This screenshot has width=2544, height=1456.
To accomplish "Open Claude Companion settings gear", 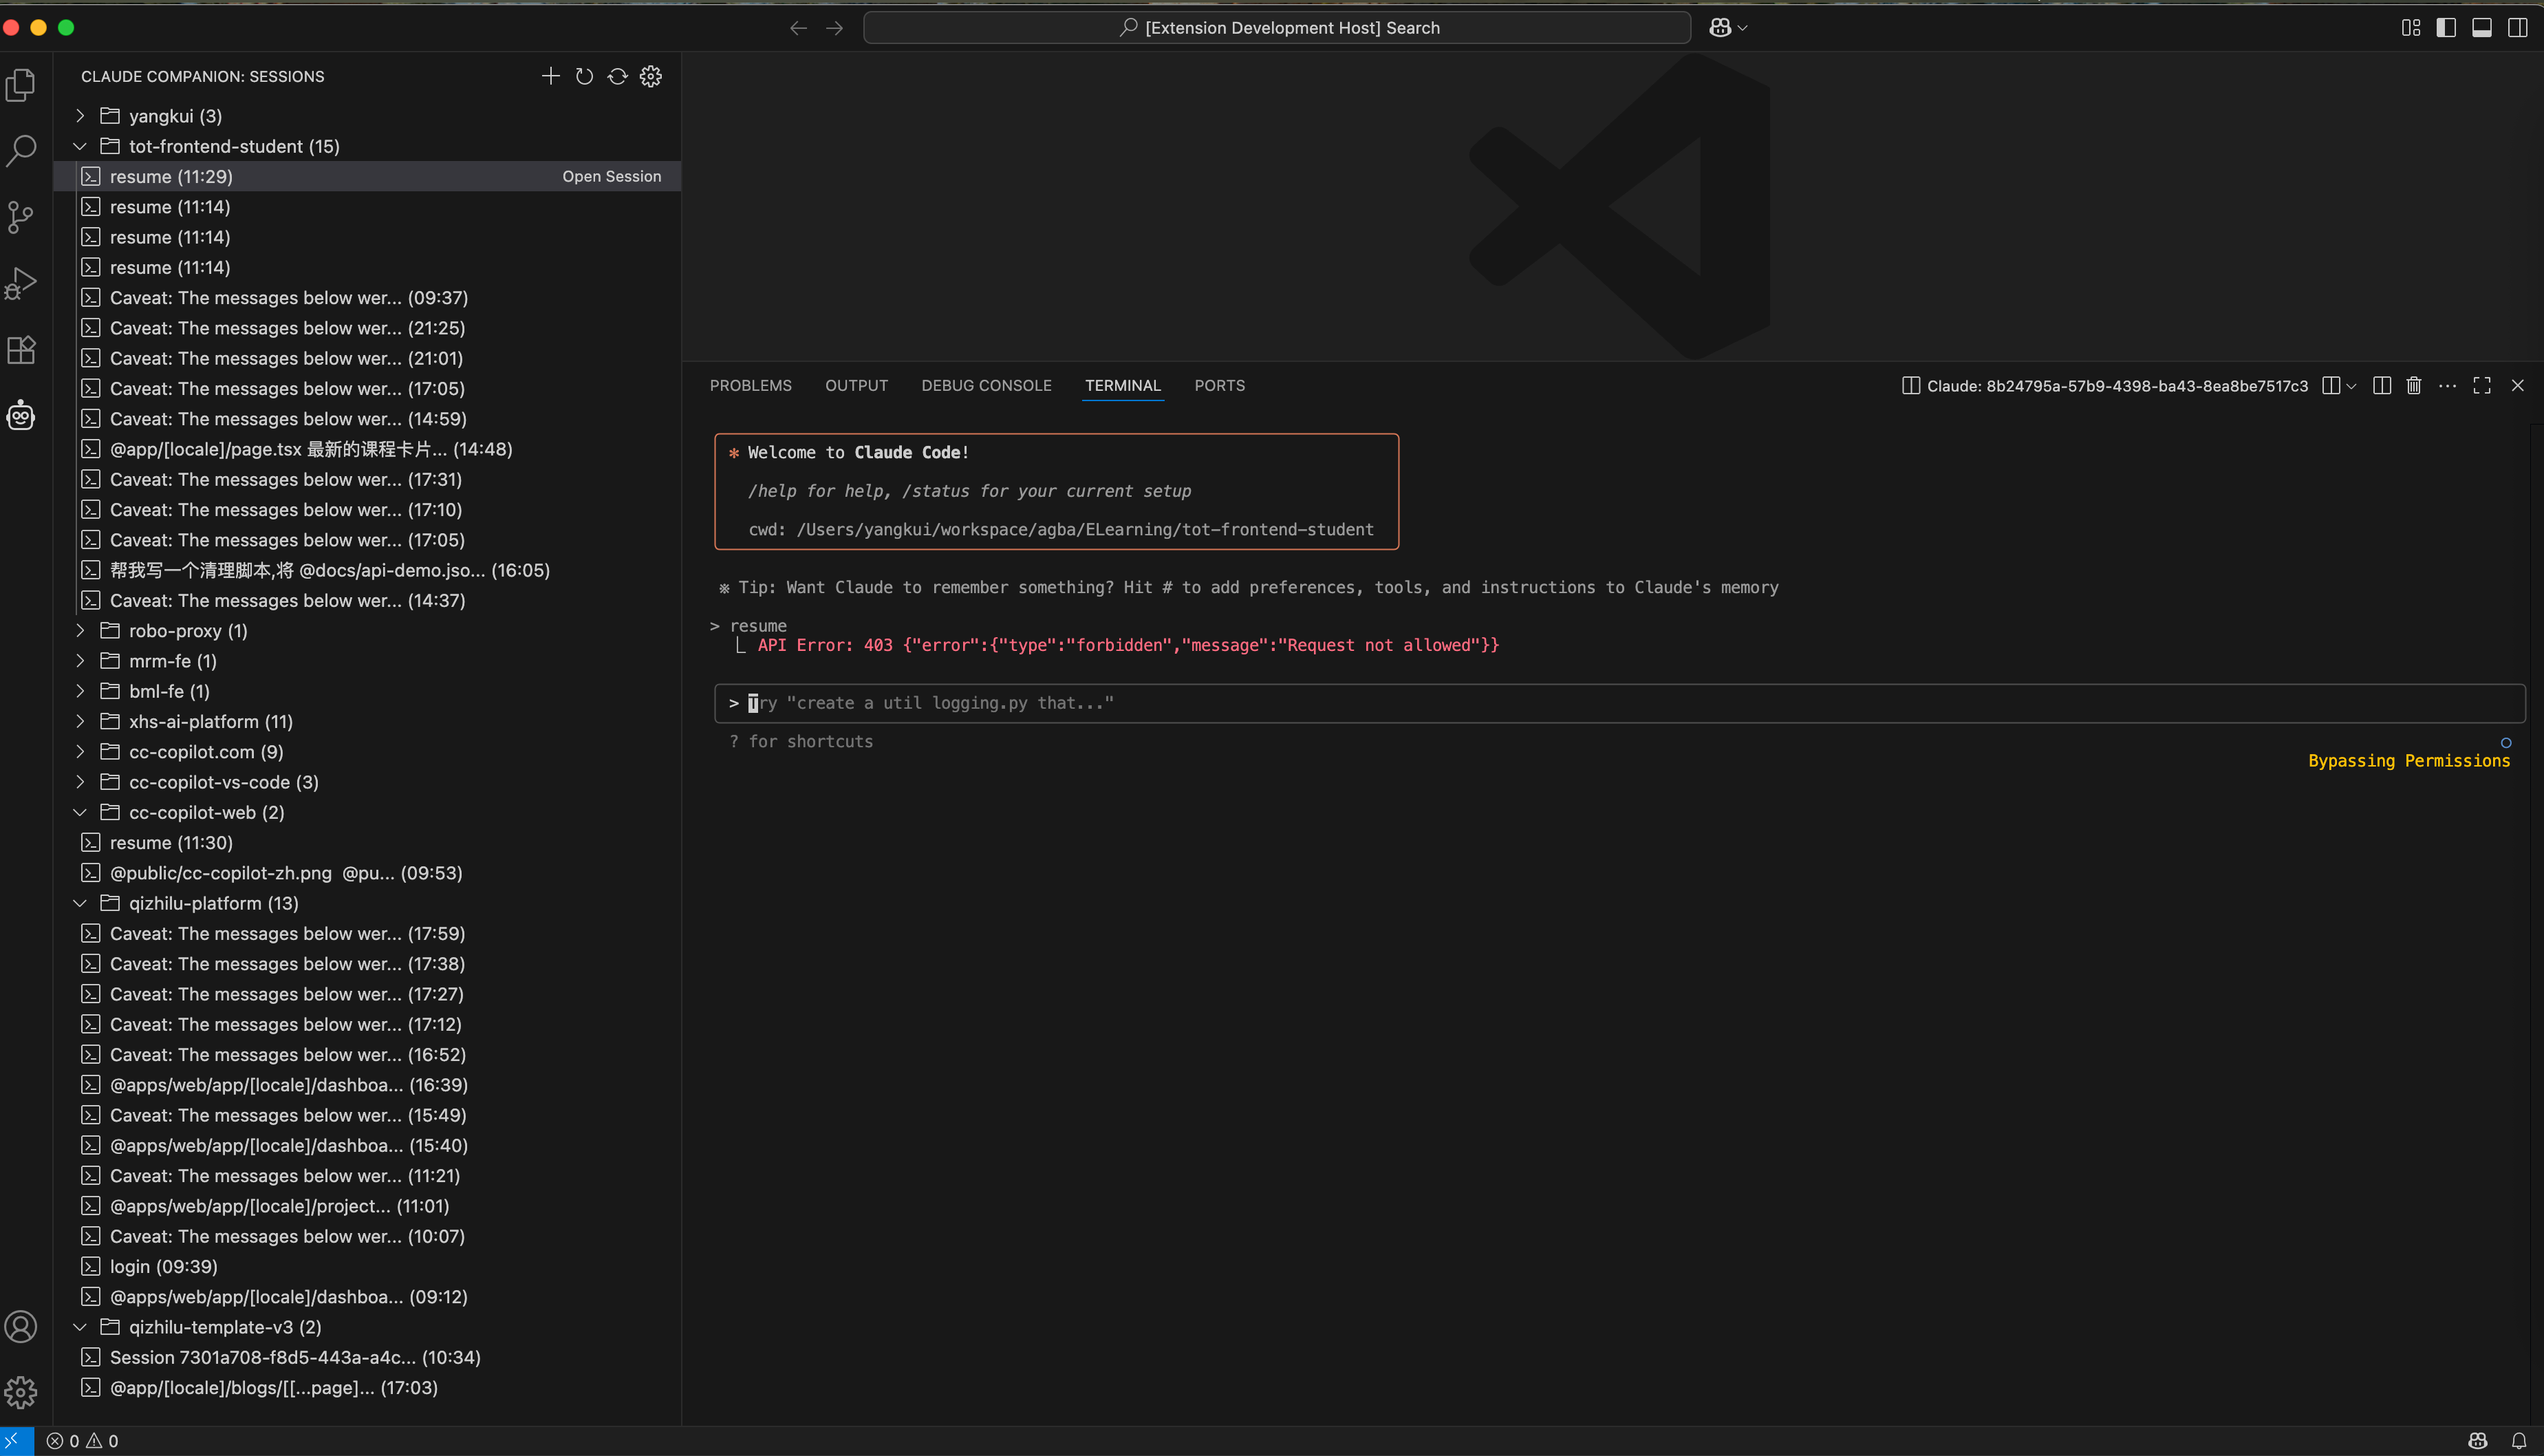I will [x=651, y=76].
